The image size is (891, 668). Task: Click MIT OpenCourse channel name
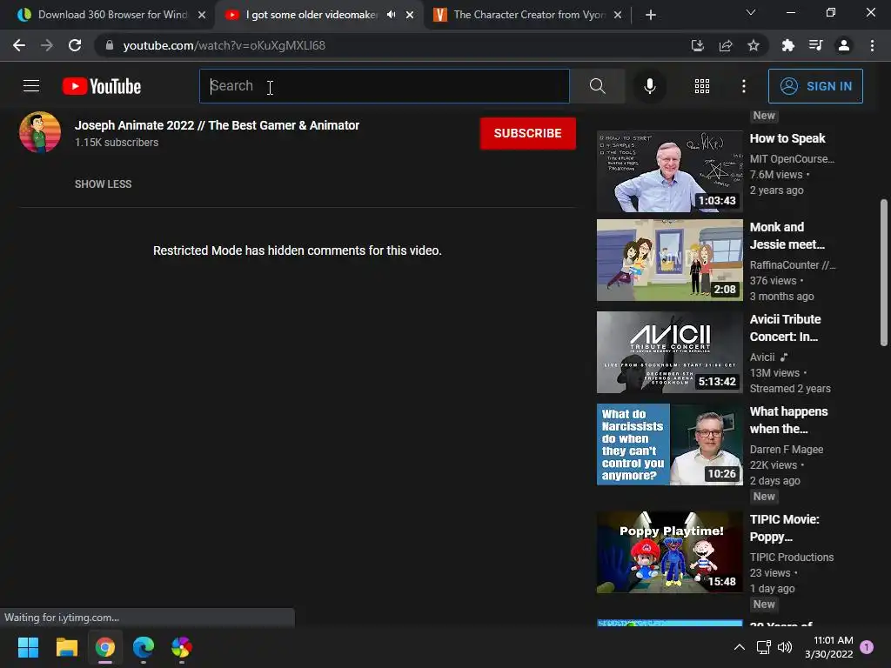pos(792,159)
